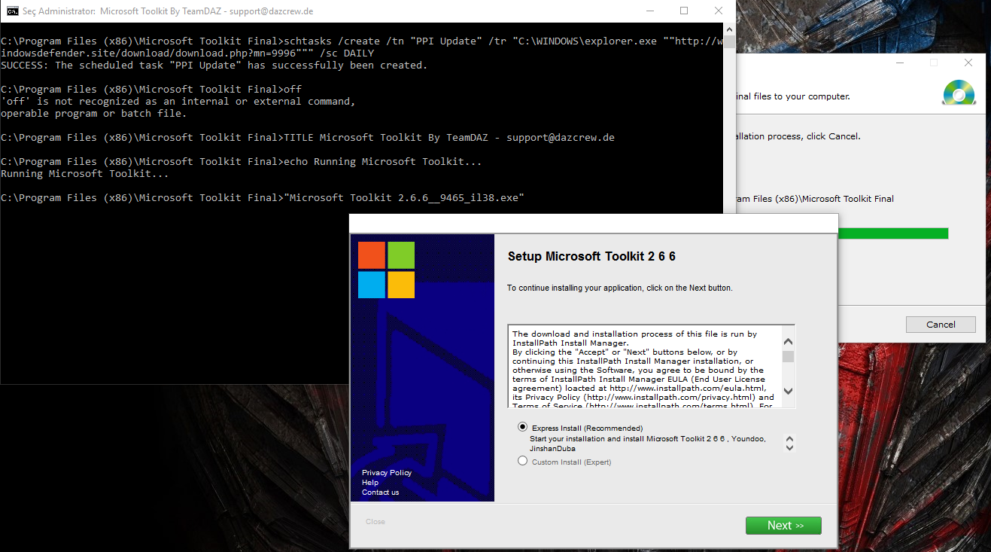
Task: Click up arrow beside Express Install description
Action: click(x=789, y=438)
